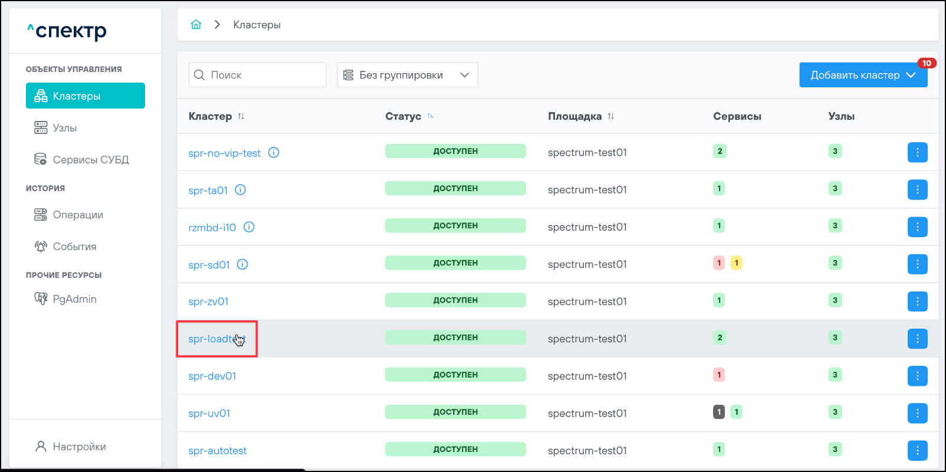Image resolution: width=946 pixels, height=472 pixels.
Task: Click the home breadcrumb icon
Action: coord(196,25)
